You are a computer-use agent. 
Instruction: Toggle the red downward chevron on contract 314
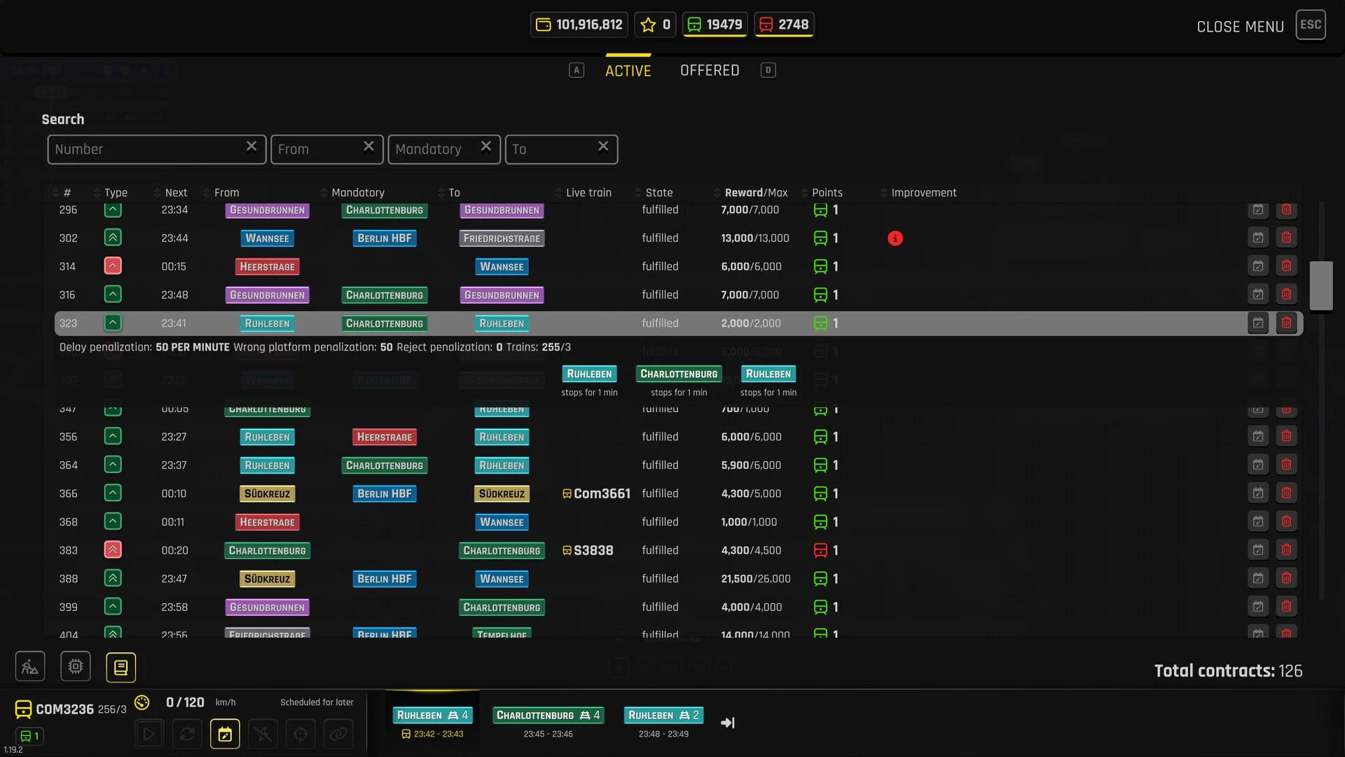[x=113, y=266]
